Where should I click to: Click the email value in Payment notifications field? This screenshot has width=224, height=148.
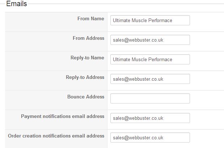(138, 118)
